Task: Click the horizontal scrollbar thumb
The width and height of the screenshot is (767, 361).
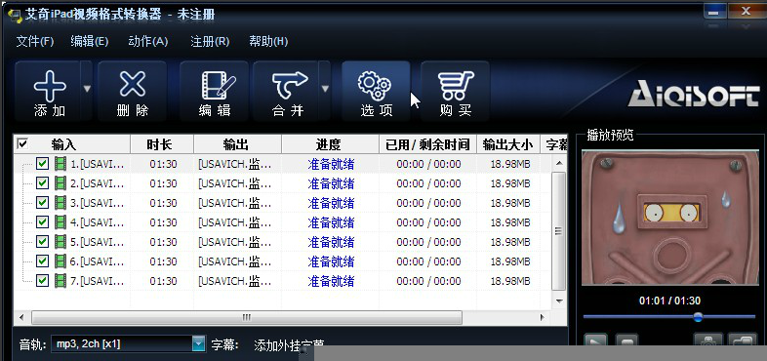Action: pos(247,317)
